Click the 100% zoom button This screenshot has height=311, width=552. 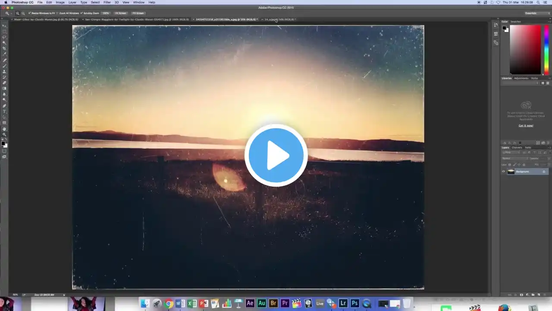tap(106, 13)
